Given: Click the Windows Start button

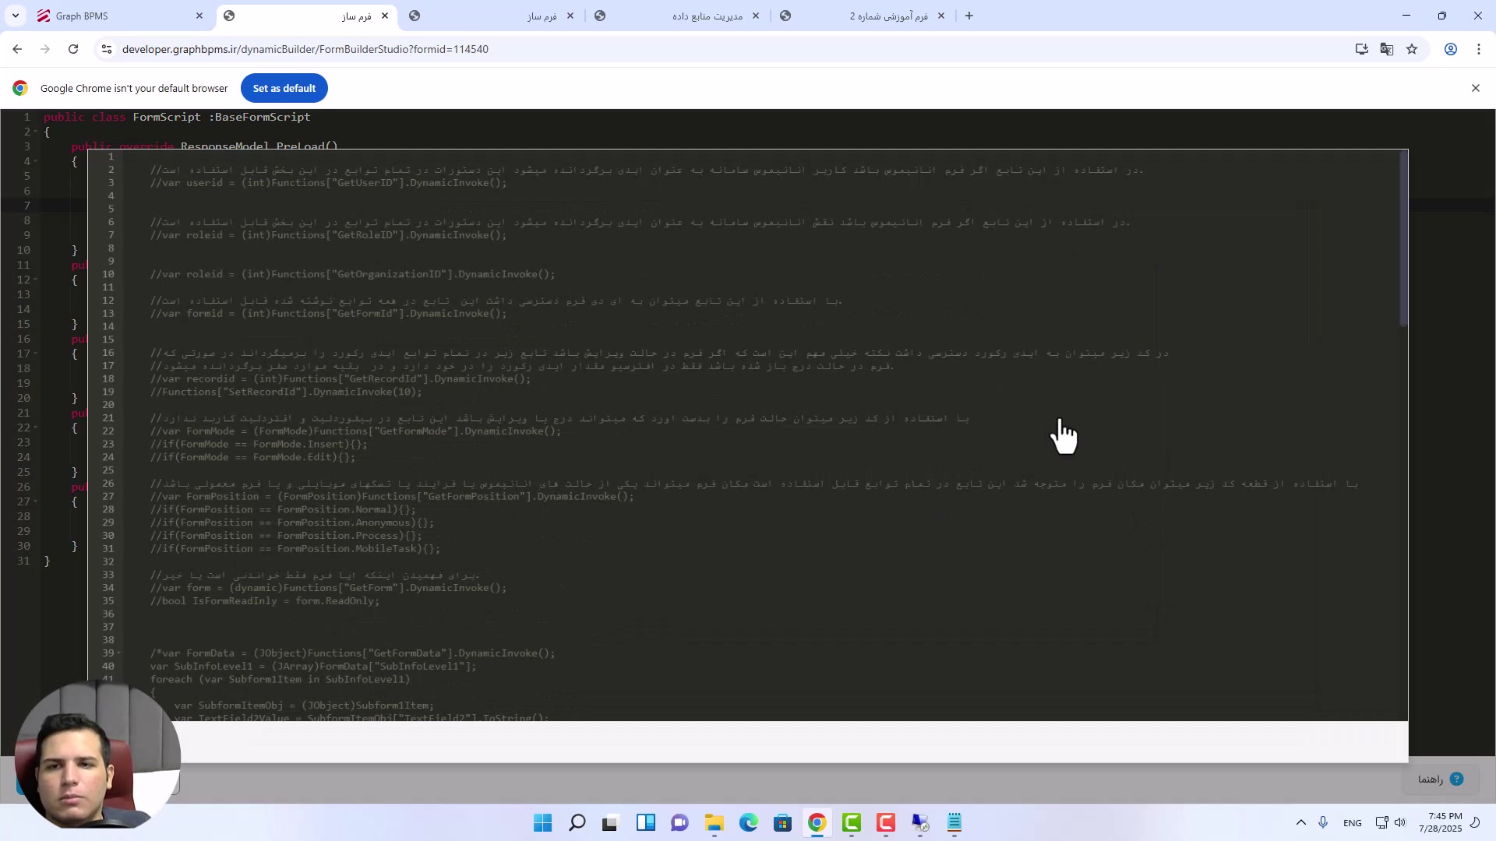Looking at the screenshot, I should [x=542, y=823].
